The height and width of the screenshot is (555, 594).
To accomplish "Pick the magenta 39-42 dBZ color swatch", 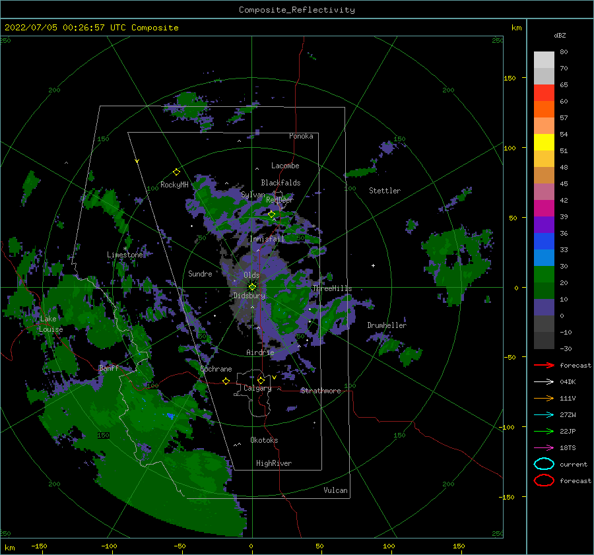I will (x=544, y=208).
